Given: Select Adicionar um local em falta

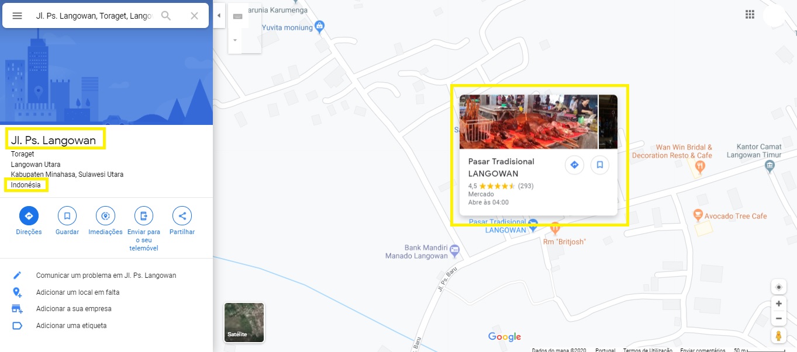Looking at the screenshot, I should coord(78,292).
